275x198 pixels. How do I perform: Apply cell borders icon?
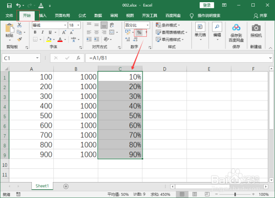pyautogui.click(x=35, y=39)
